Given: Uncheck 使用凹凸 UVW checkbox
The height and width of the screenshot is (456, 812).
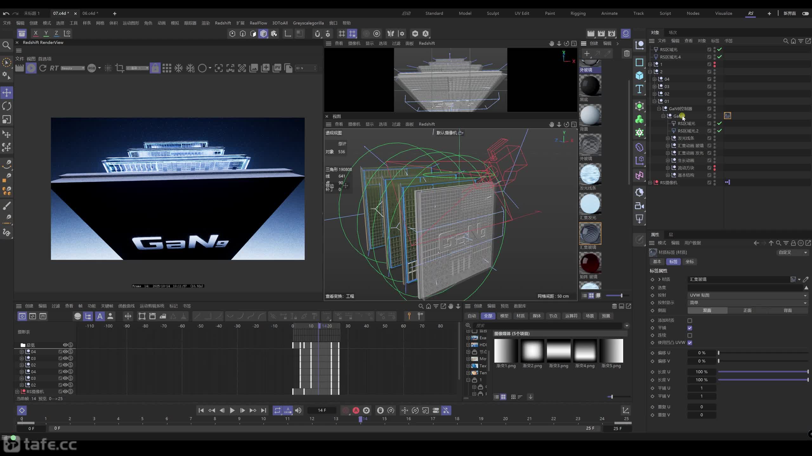Looking at the screenshot, I should point(690,343).
